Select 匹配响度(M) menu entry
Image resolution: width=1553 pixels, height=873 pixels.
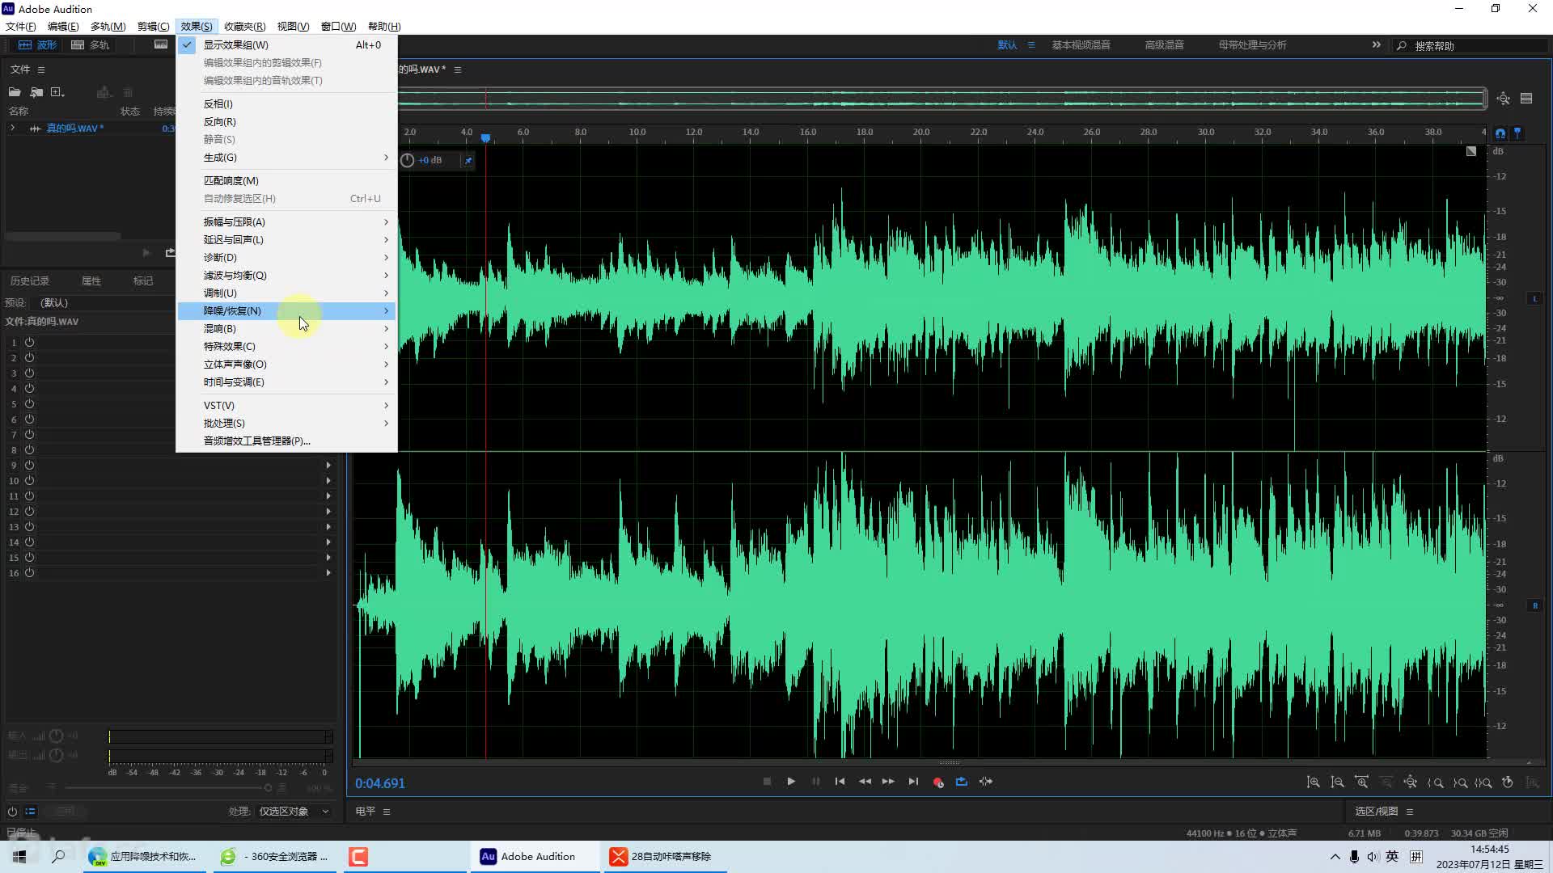point(287,180)
